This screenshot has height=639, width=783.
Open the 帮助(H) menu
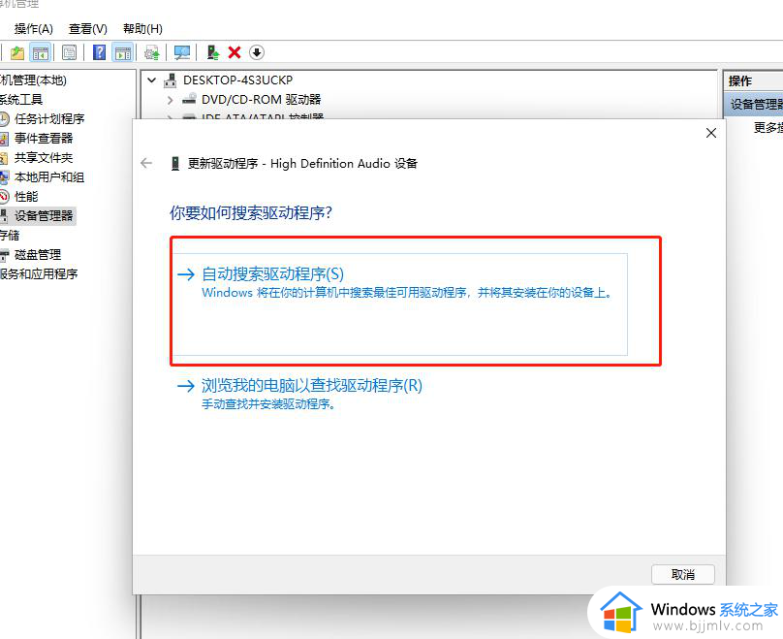142,29
